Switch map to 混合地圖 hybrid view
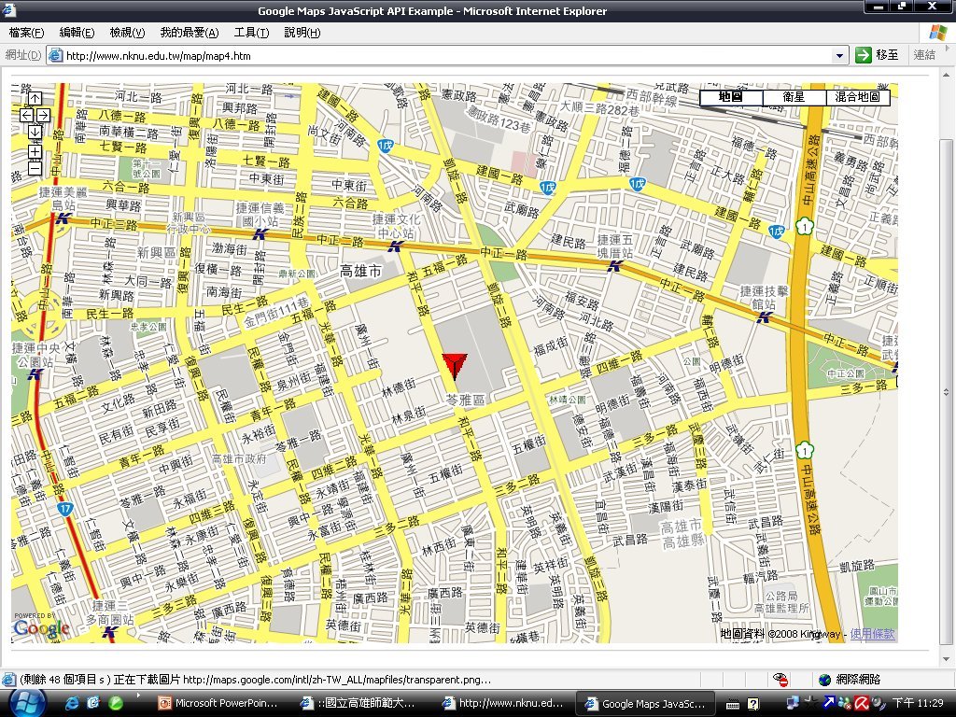 [857, 97]
